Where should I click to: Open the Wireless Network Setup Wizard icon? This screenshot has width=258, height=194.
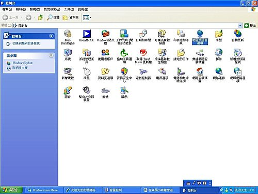click(x=200, y=56)
